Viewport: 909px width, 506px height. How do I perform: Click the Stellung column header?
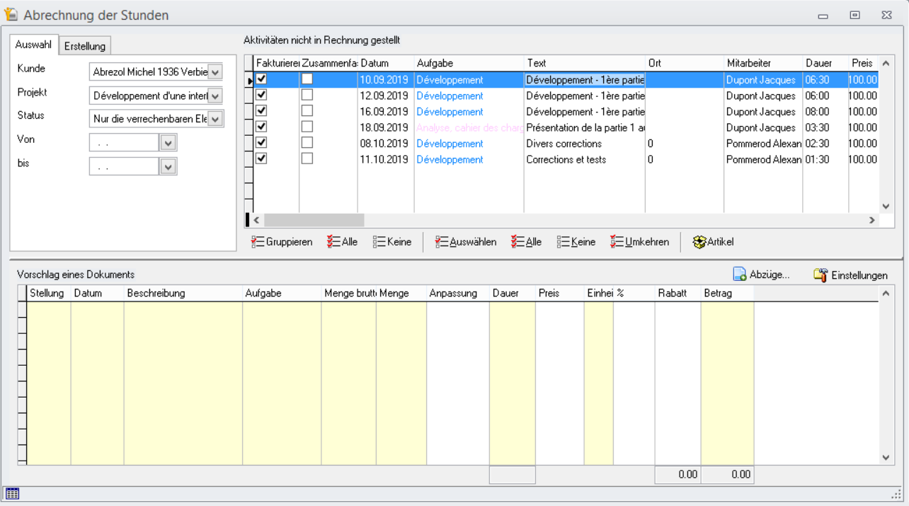pyautogui.click(x=49, y=293)
